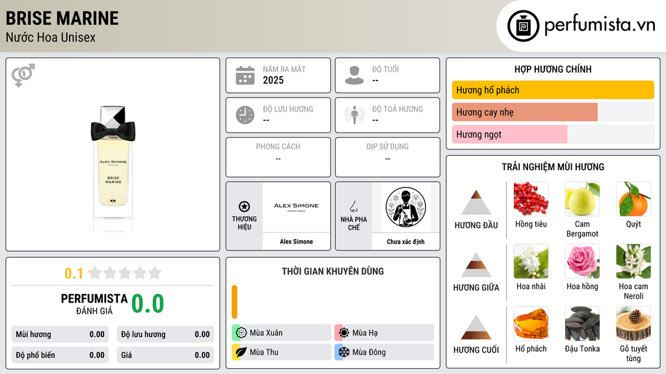Screen dimensions: 666x374
Task: Open the Quýt note image
Action: [633, 199]
